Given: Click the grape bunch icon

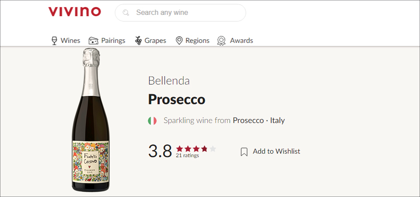Looking at the screenshot, I should pos(138,41).
